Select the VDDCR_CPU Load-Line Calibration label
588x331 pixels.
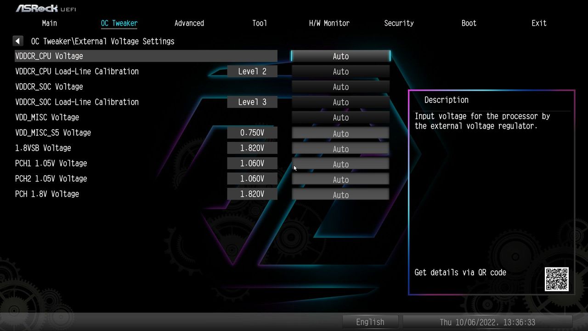77,71
